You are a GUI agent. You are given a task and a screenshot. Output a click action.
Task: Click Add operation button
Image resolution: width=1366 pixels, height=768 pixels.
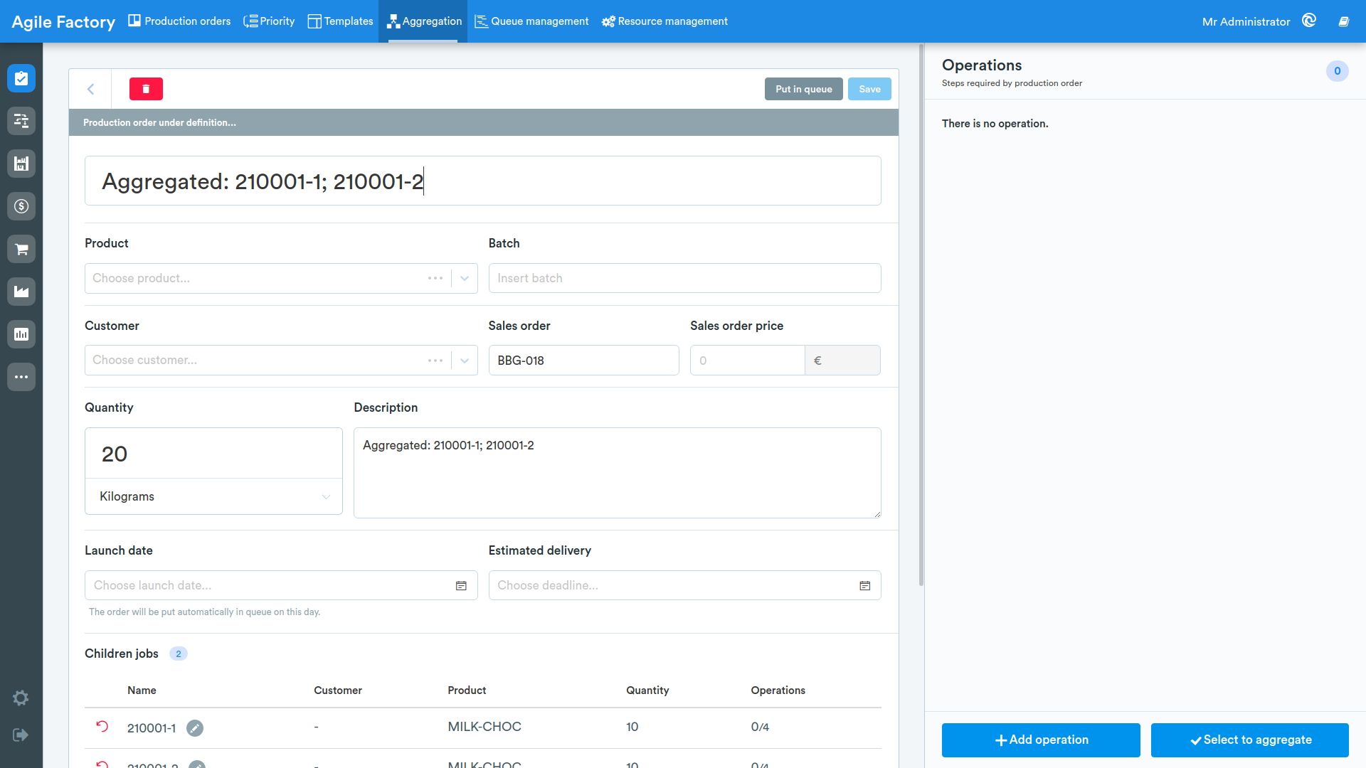click(x=1041, y=740)
